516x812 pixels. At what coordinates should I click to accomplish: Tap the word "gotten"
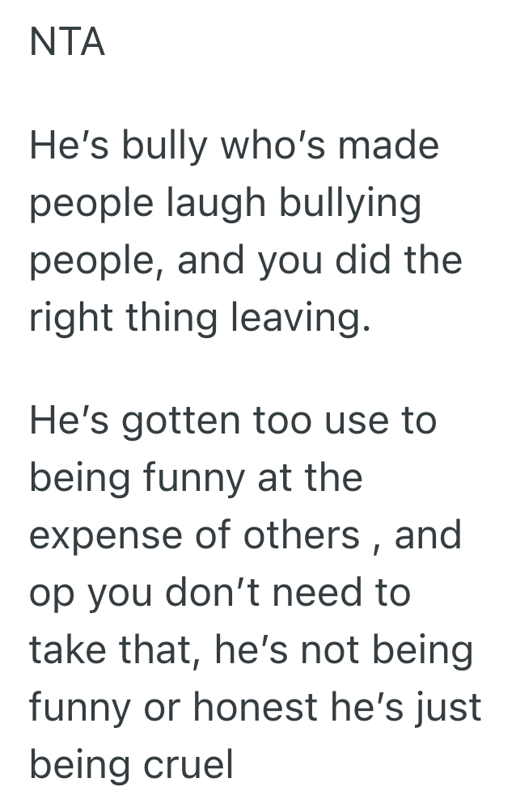pyautogui.click(x=168, y=422)
